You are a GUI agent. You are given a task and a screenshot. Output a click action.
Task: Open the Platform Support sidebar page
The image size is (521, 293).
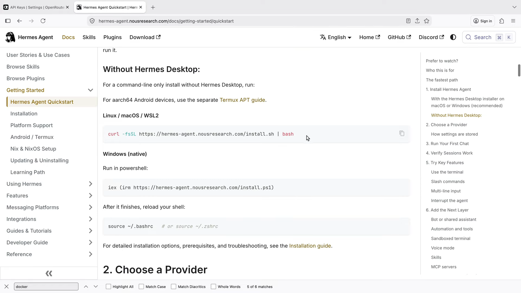coord(31,125)
